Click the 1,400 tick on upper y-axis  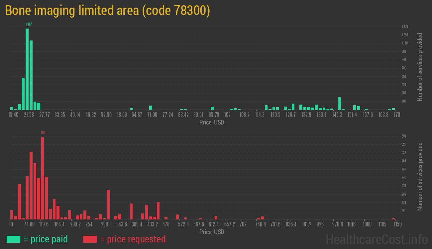405,27
